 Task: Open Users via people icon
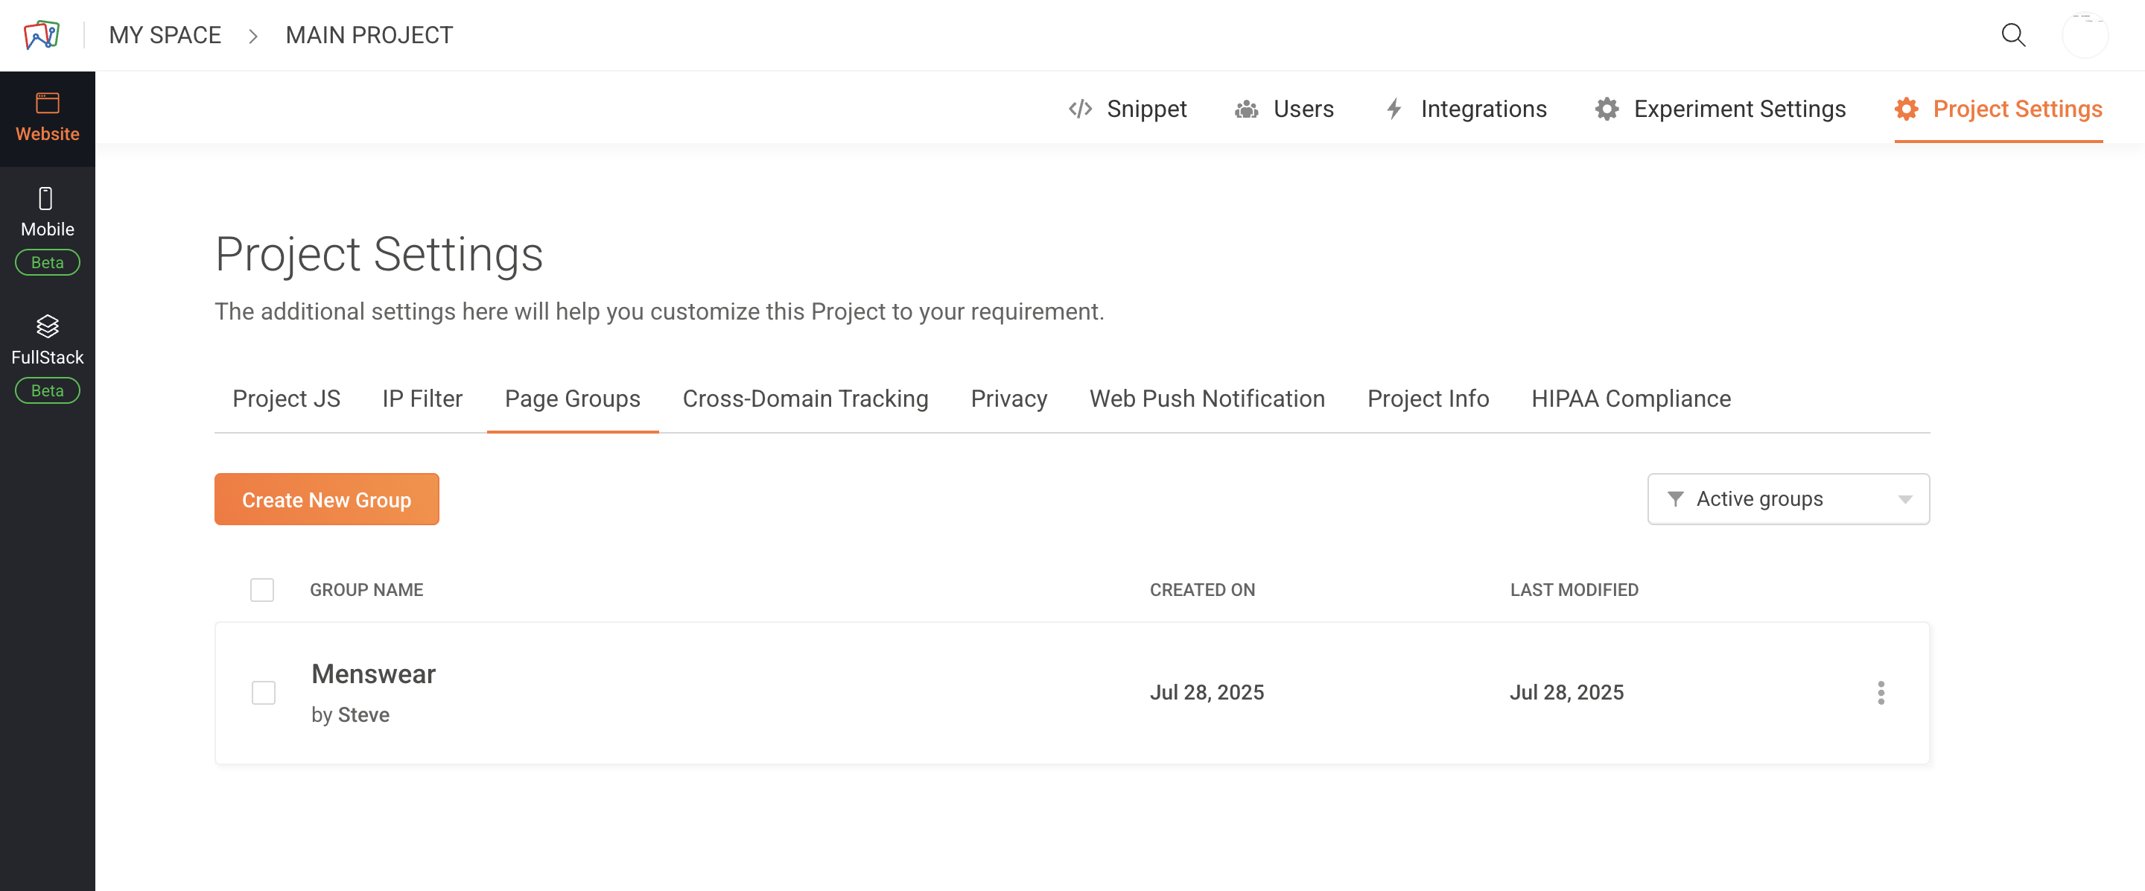coord(1246,109)
